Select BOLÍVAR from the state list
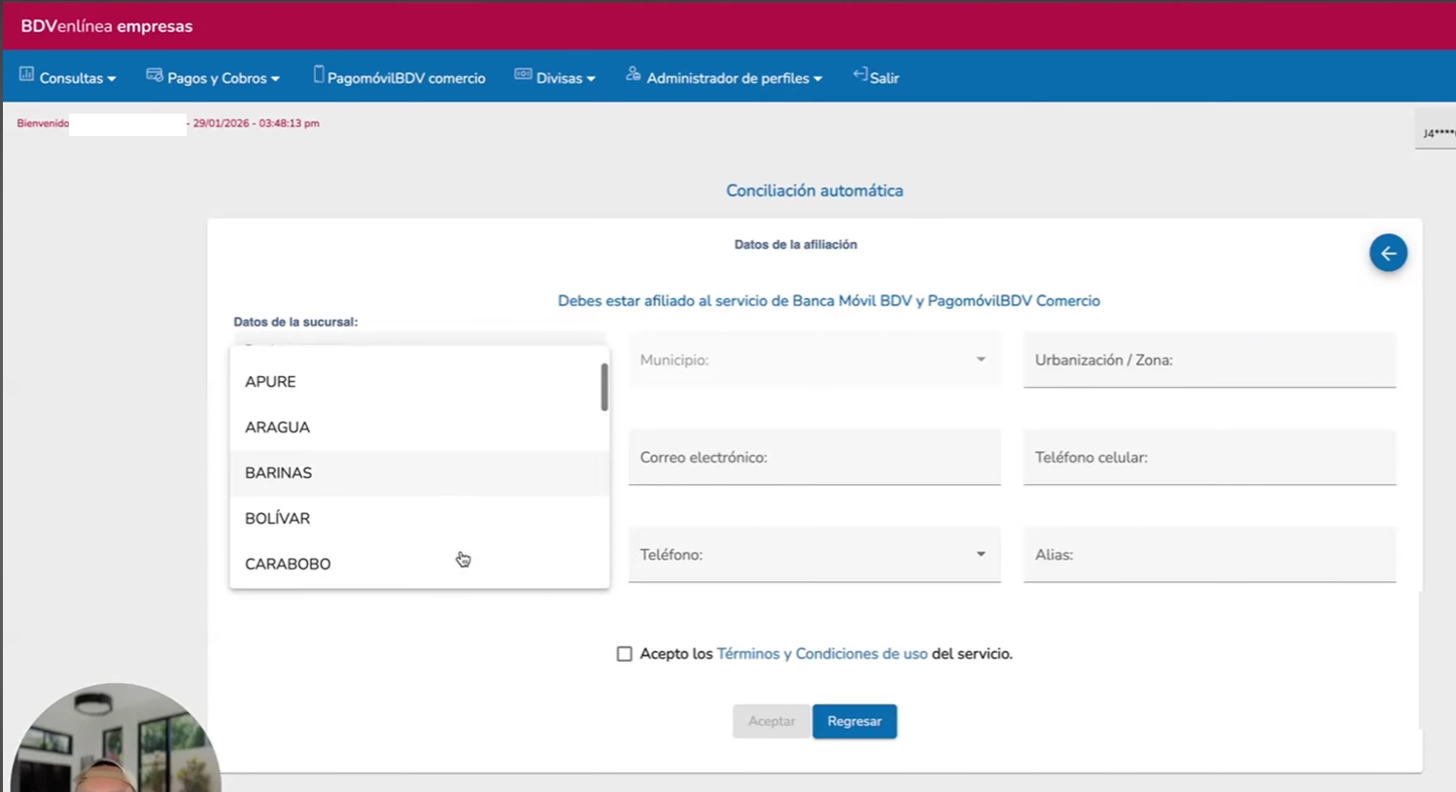 click(x=419, y=519)
